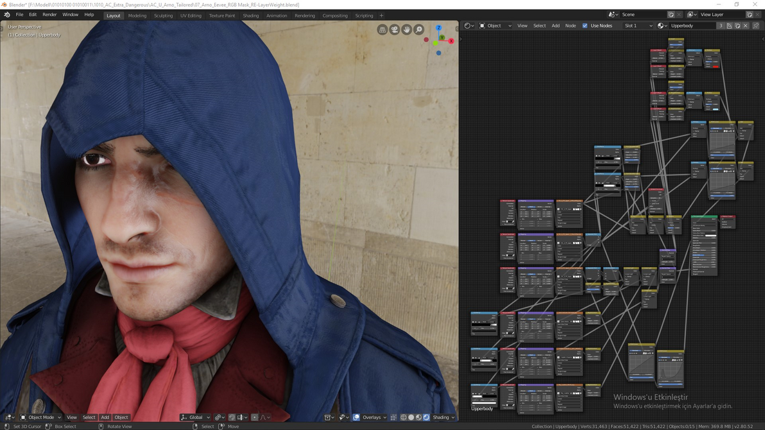765x430 pixels.
Task: Switch to camera view icon
Action: click(395, 30)
